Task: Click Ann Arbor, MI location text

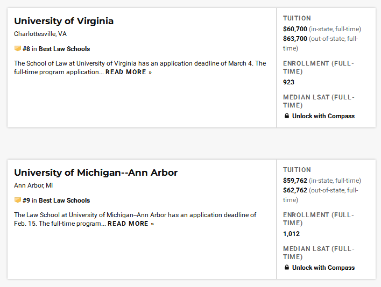Action: [x=33, y=185]
